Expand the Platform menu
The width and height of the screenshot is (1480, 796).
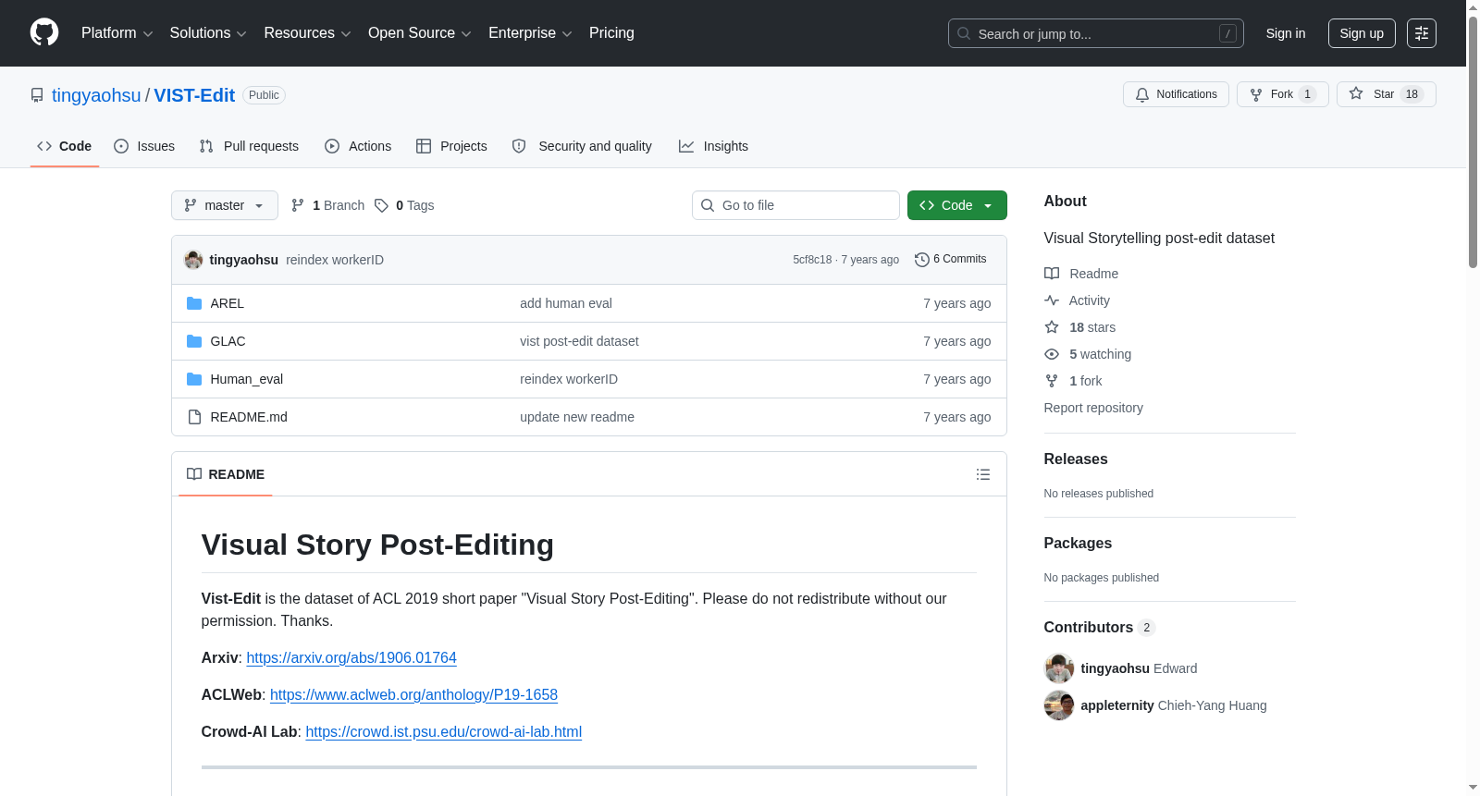coord(117,33)
